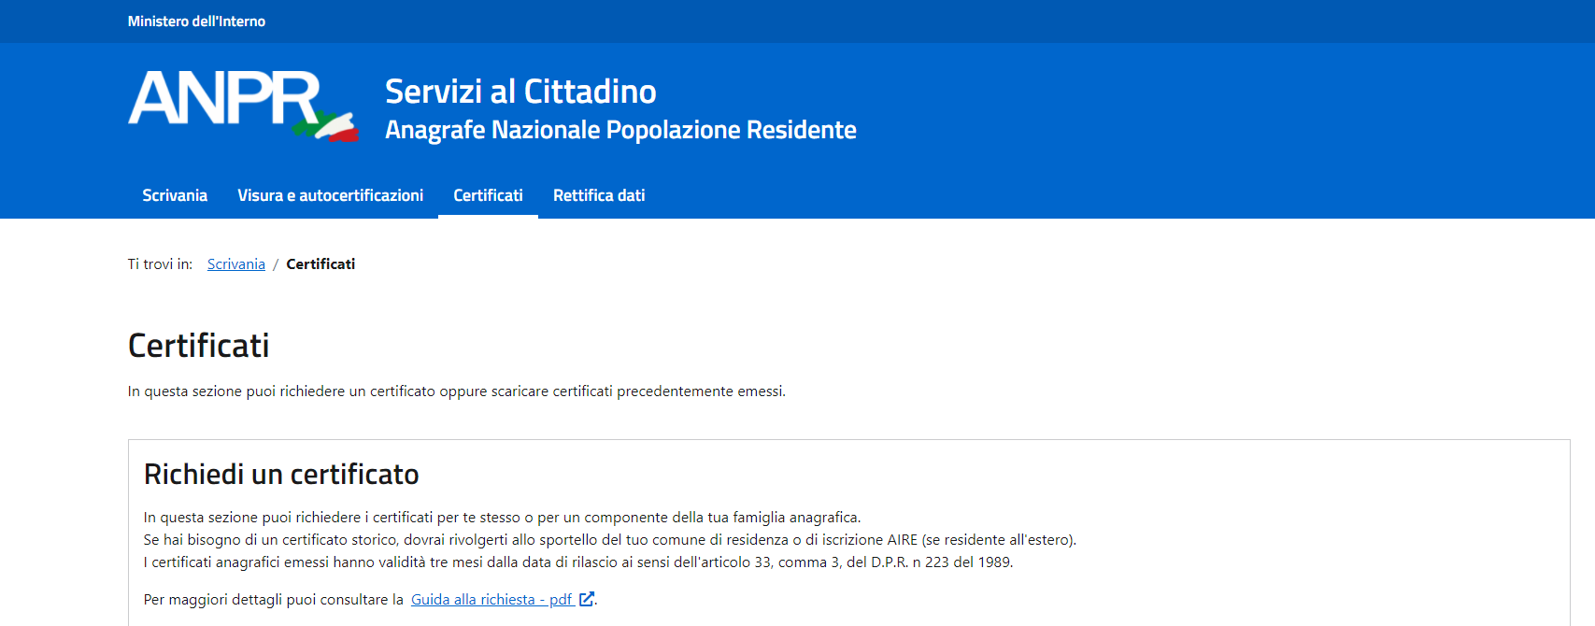Click the intro sentence about scaricare certificati

[x=456, y=391]
